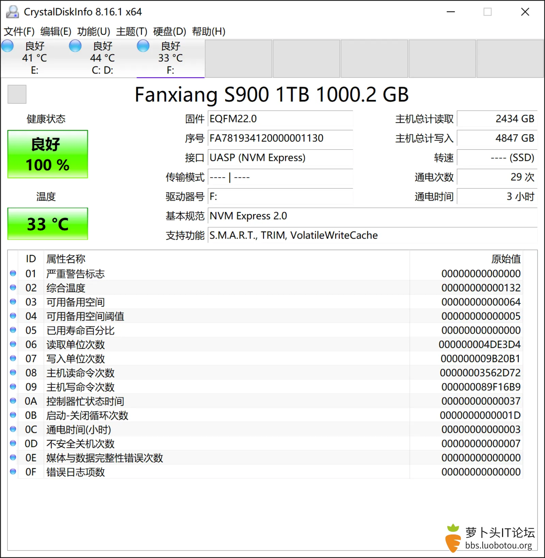Click power-on count value 29 次
The width and height of the screenshot is (545, 558).
(x=497, y=177)
